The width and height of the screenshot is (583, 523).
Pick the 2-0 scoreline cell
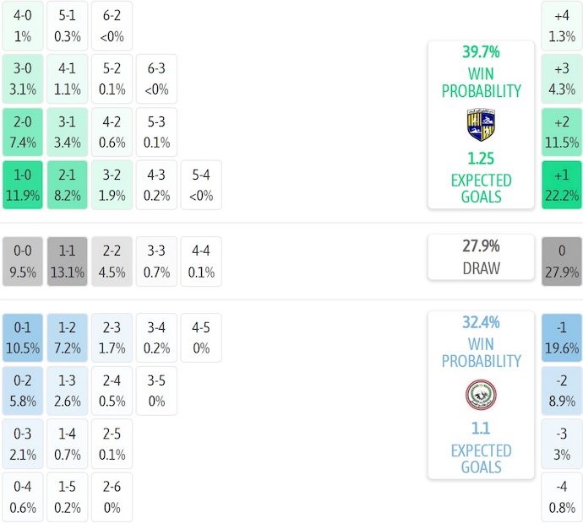coord(23,132)
